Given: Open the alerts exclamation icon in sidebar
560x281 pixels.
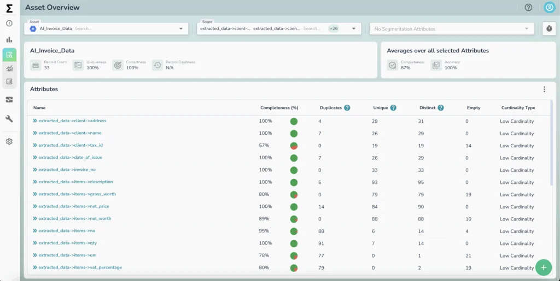Looking at the screenshot, I should click(x=9, y=23).
